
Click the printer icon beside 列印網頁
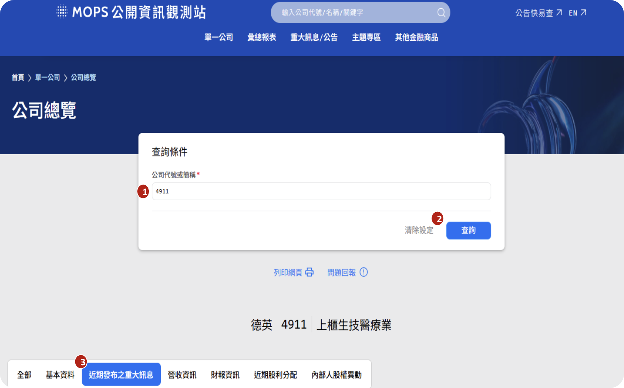310,272
